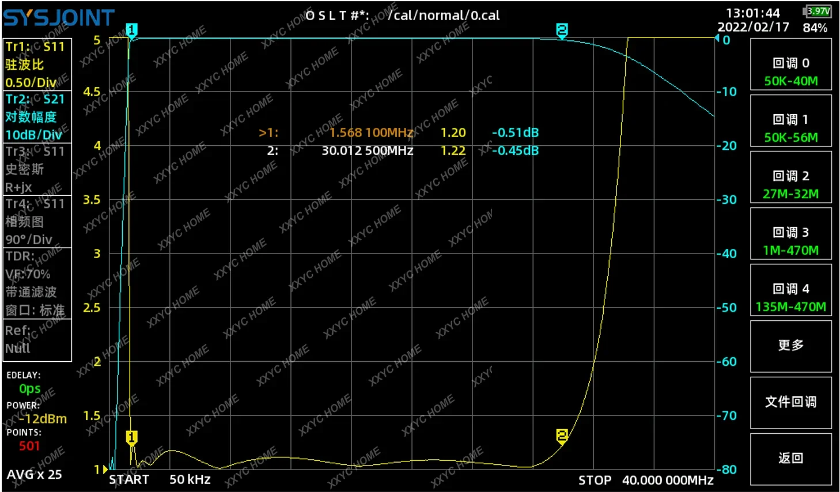Open the TDR bandpass filter settings
The image size is (840, 492).
36,282
